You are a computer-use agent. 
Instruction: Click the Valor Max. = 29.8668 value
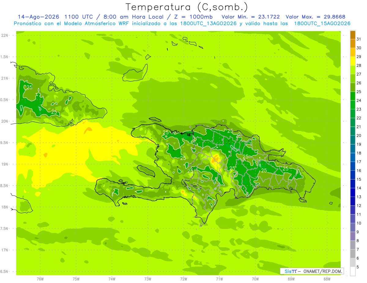click(x=316, y=17)
